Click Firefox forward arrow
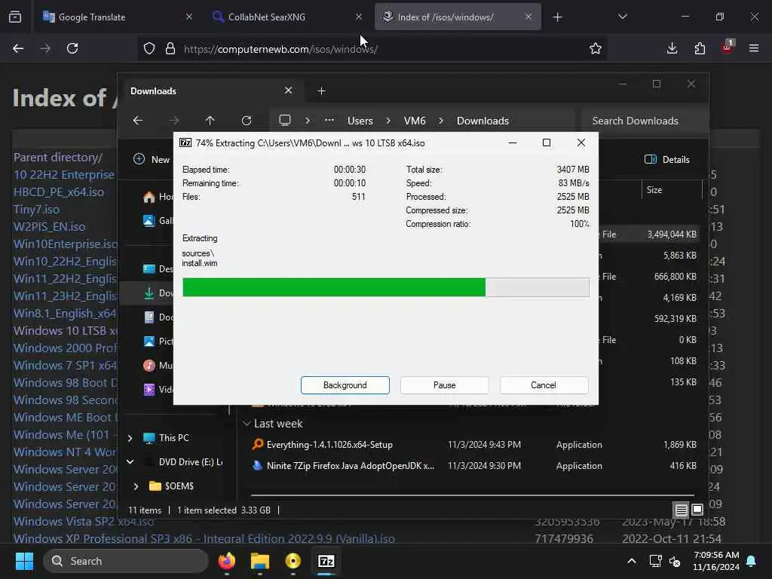 [x=45, y=48]
